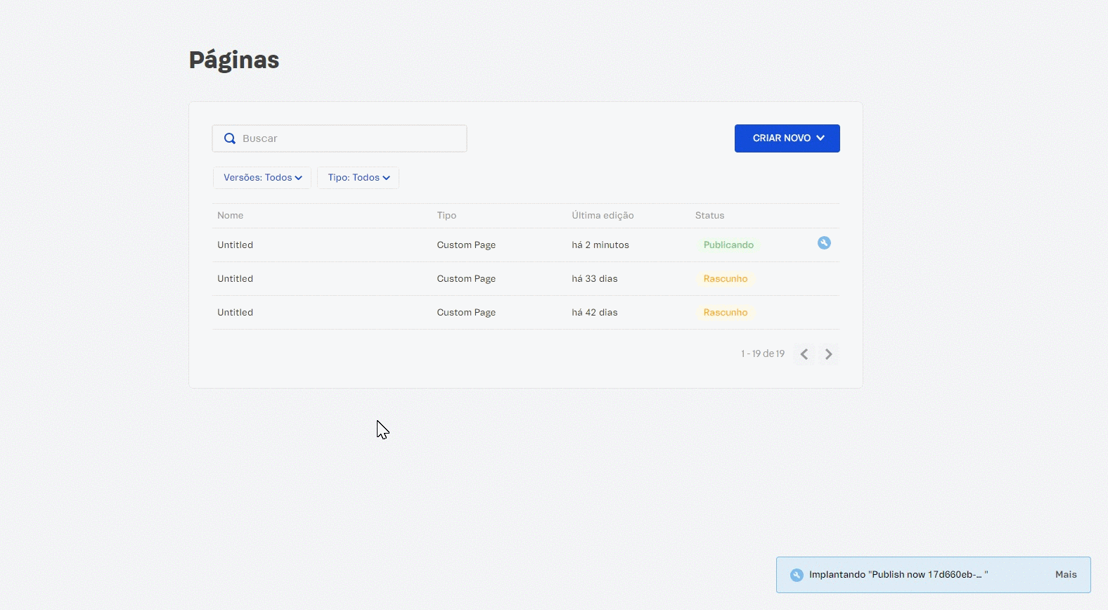
Task: Click the Última edição column header
Action: 603,216
